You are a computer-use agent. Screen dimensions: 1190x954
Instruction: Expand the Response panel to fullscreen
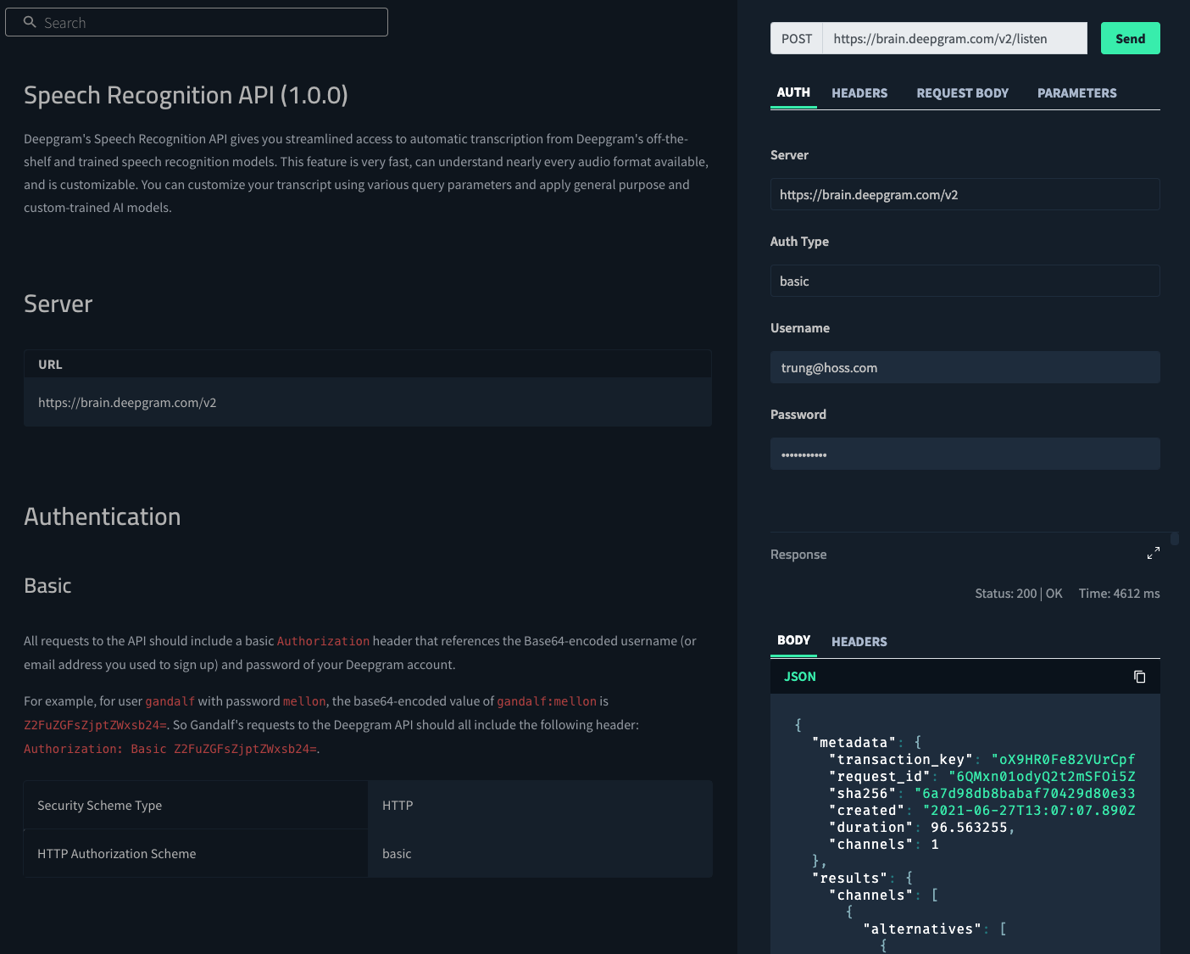(x=1154, y=552)
